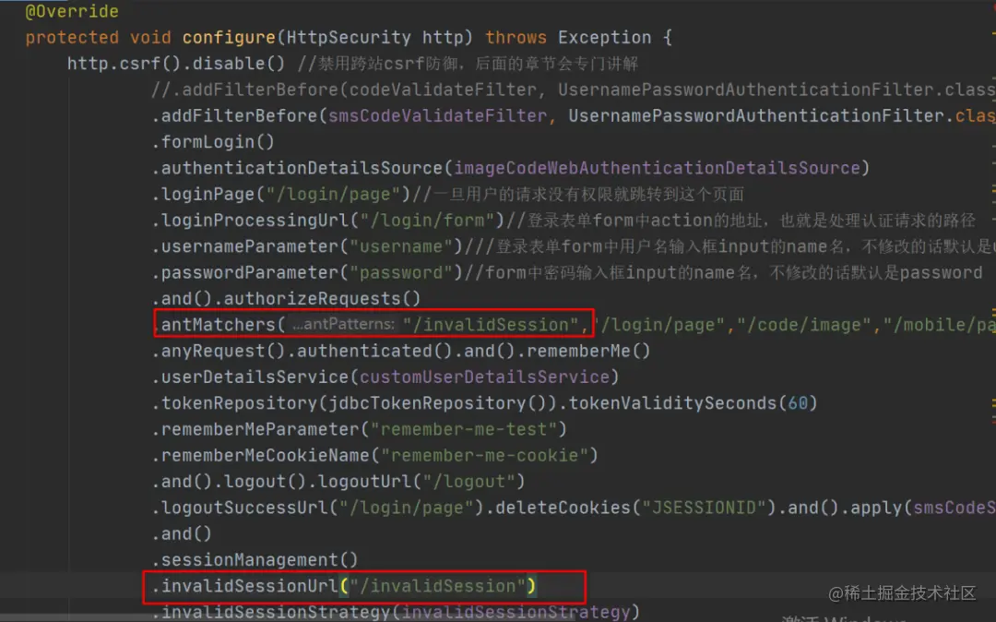Click the .sessionManagement() call
This screenshot has height=622, width=996.
coord(255,558)
